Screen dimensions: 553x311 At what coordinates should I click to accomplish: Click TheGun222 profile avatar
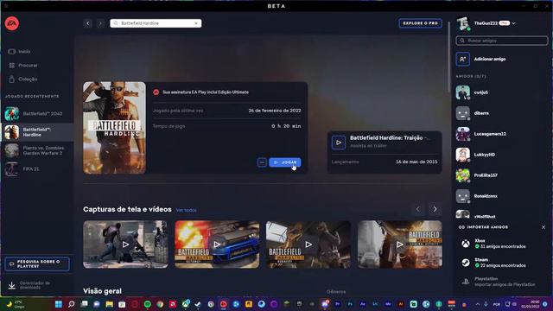click(463, 23)
